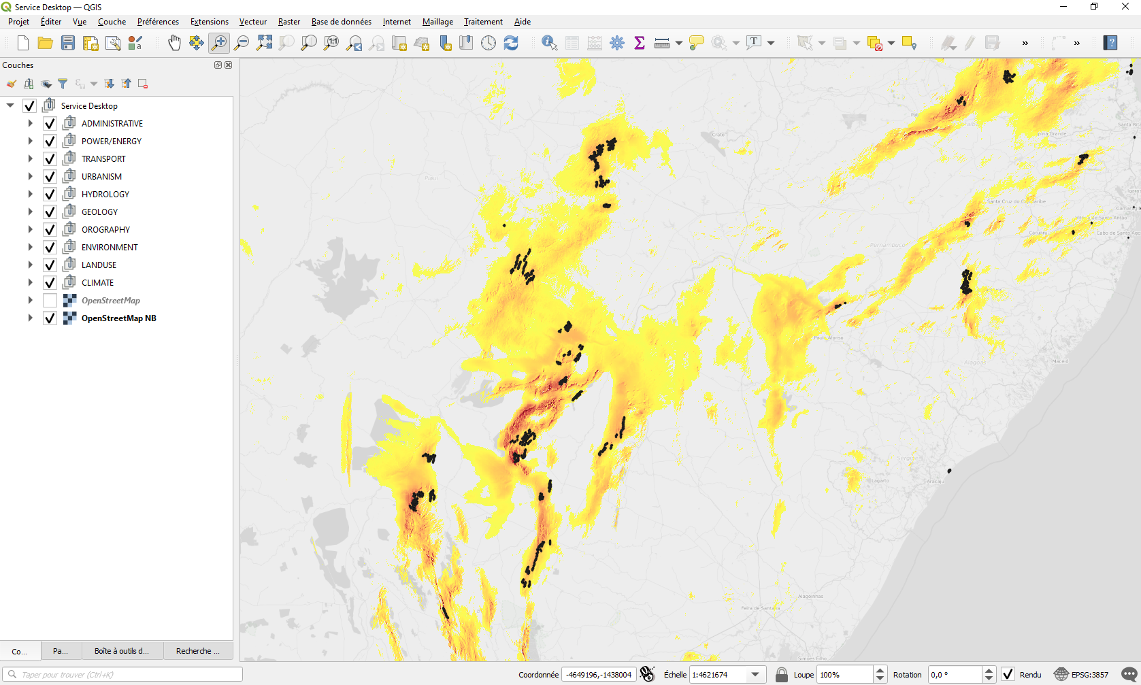
Task: Click the locator search bar
Action: tap(123, 675)
